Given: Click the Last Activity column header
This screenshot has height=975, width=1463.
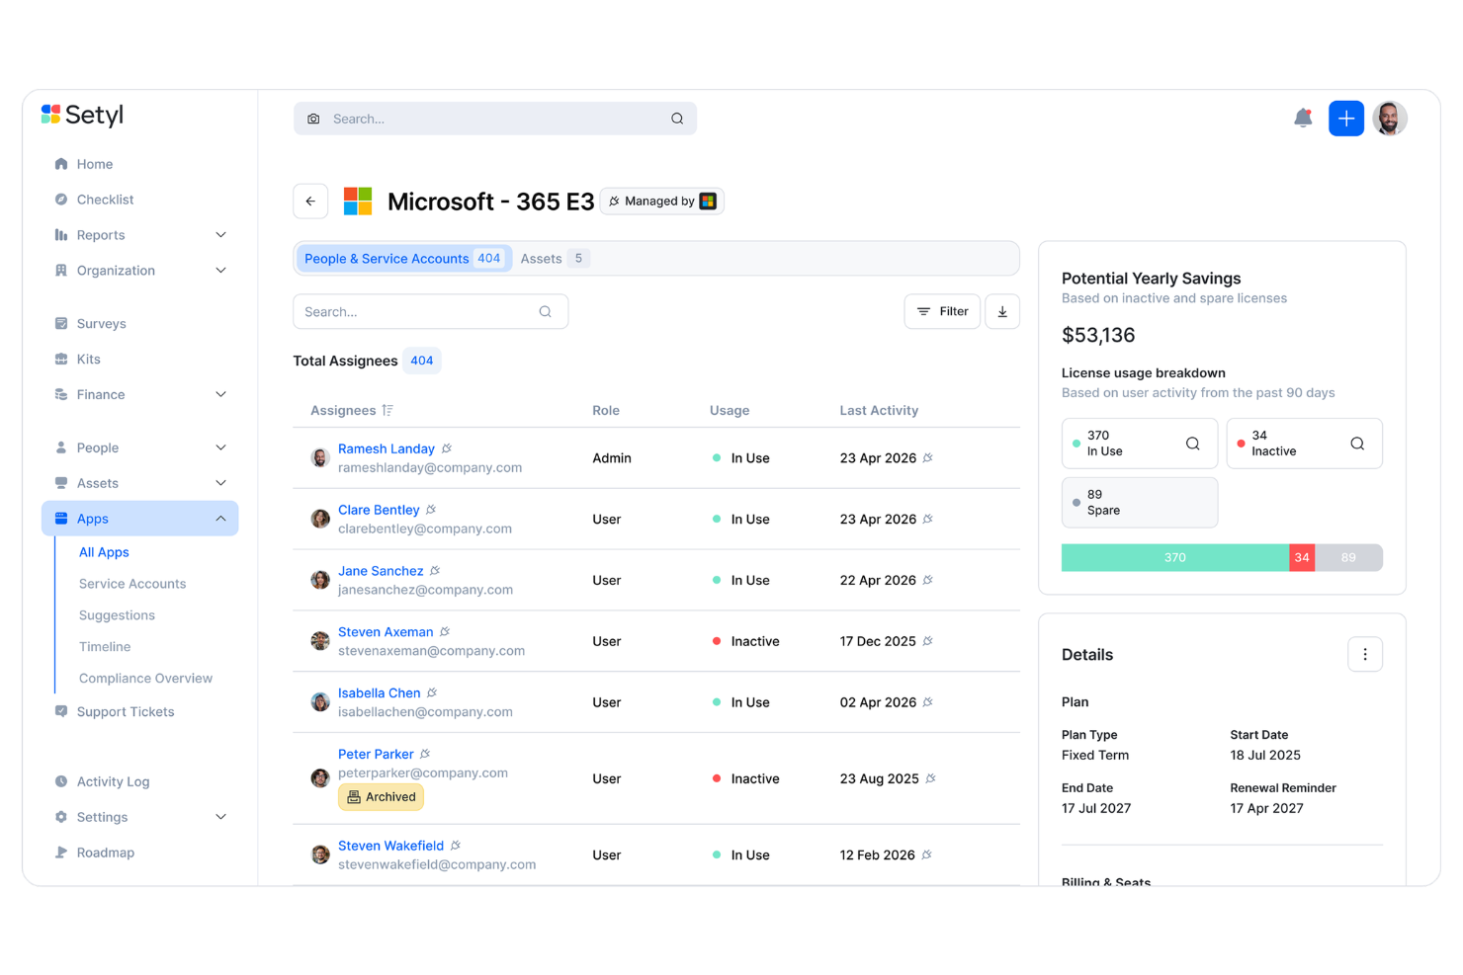Looking at the screenshot, I should tap(879, 410).
